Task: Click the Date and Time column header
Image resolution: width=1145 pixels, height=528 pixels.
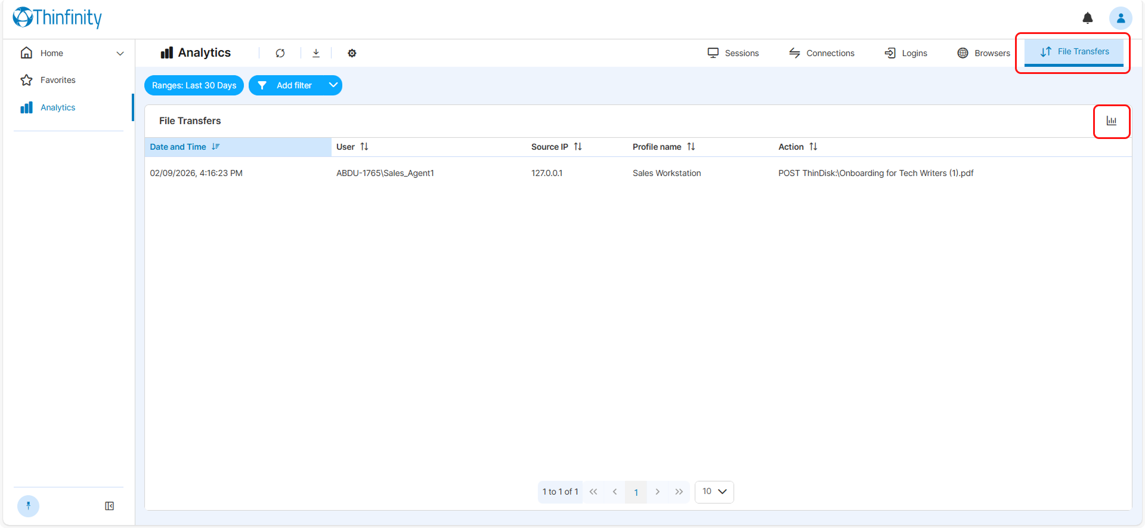Action: point(238,147)
